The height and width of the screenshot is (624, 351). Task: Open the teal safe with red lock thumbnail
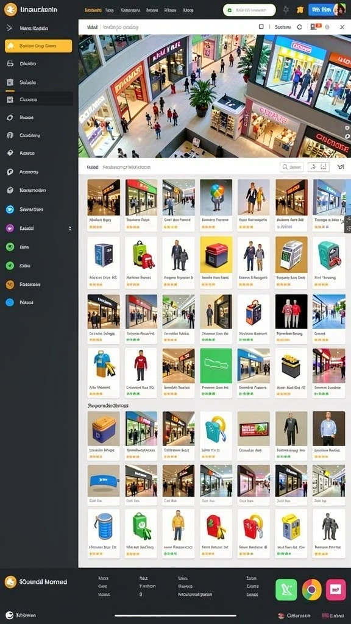tap(328, 255)
